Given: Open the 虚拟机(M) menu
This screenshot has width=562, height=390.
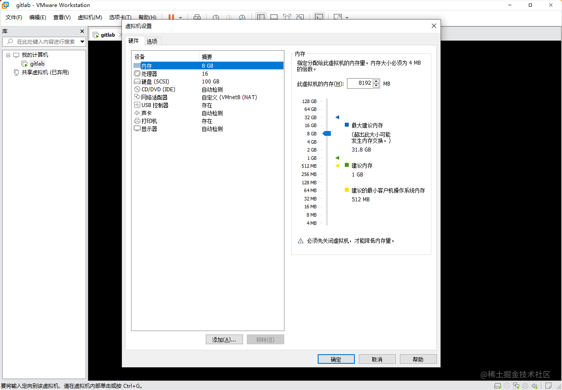Looking at the screenshot, I should click(90, 17).
